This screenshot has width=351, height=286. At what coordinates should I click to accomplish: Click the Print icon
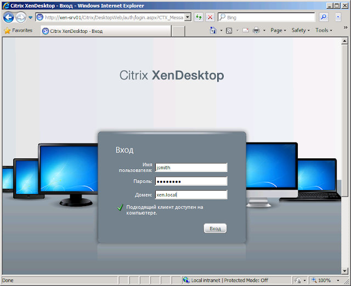click(x=256, y=30)
